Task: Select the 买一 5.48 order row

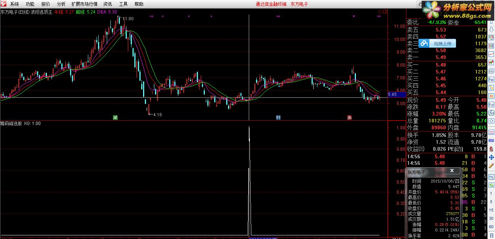Action: click(446, 65)
